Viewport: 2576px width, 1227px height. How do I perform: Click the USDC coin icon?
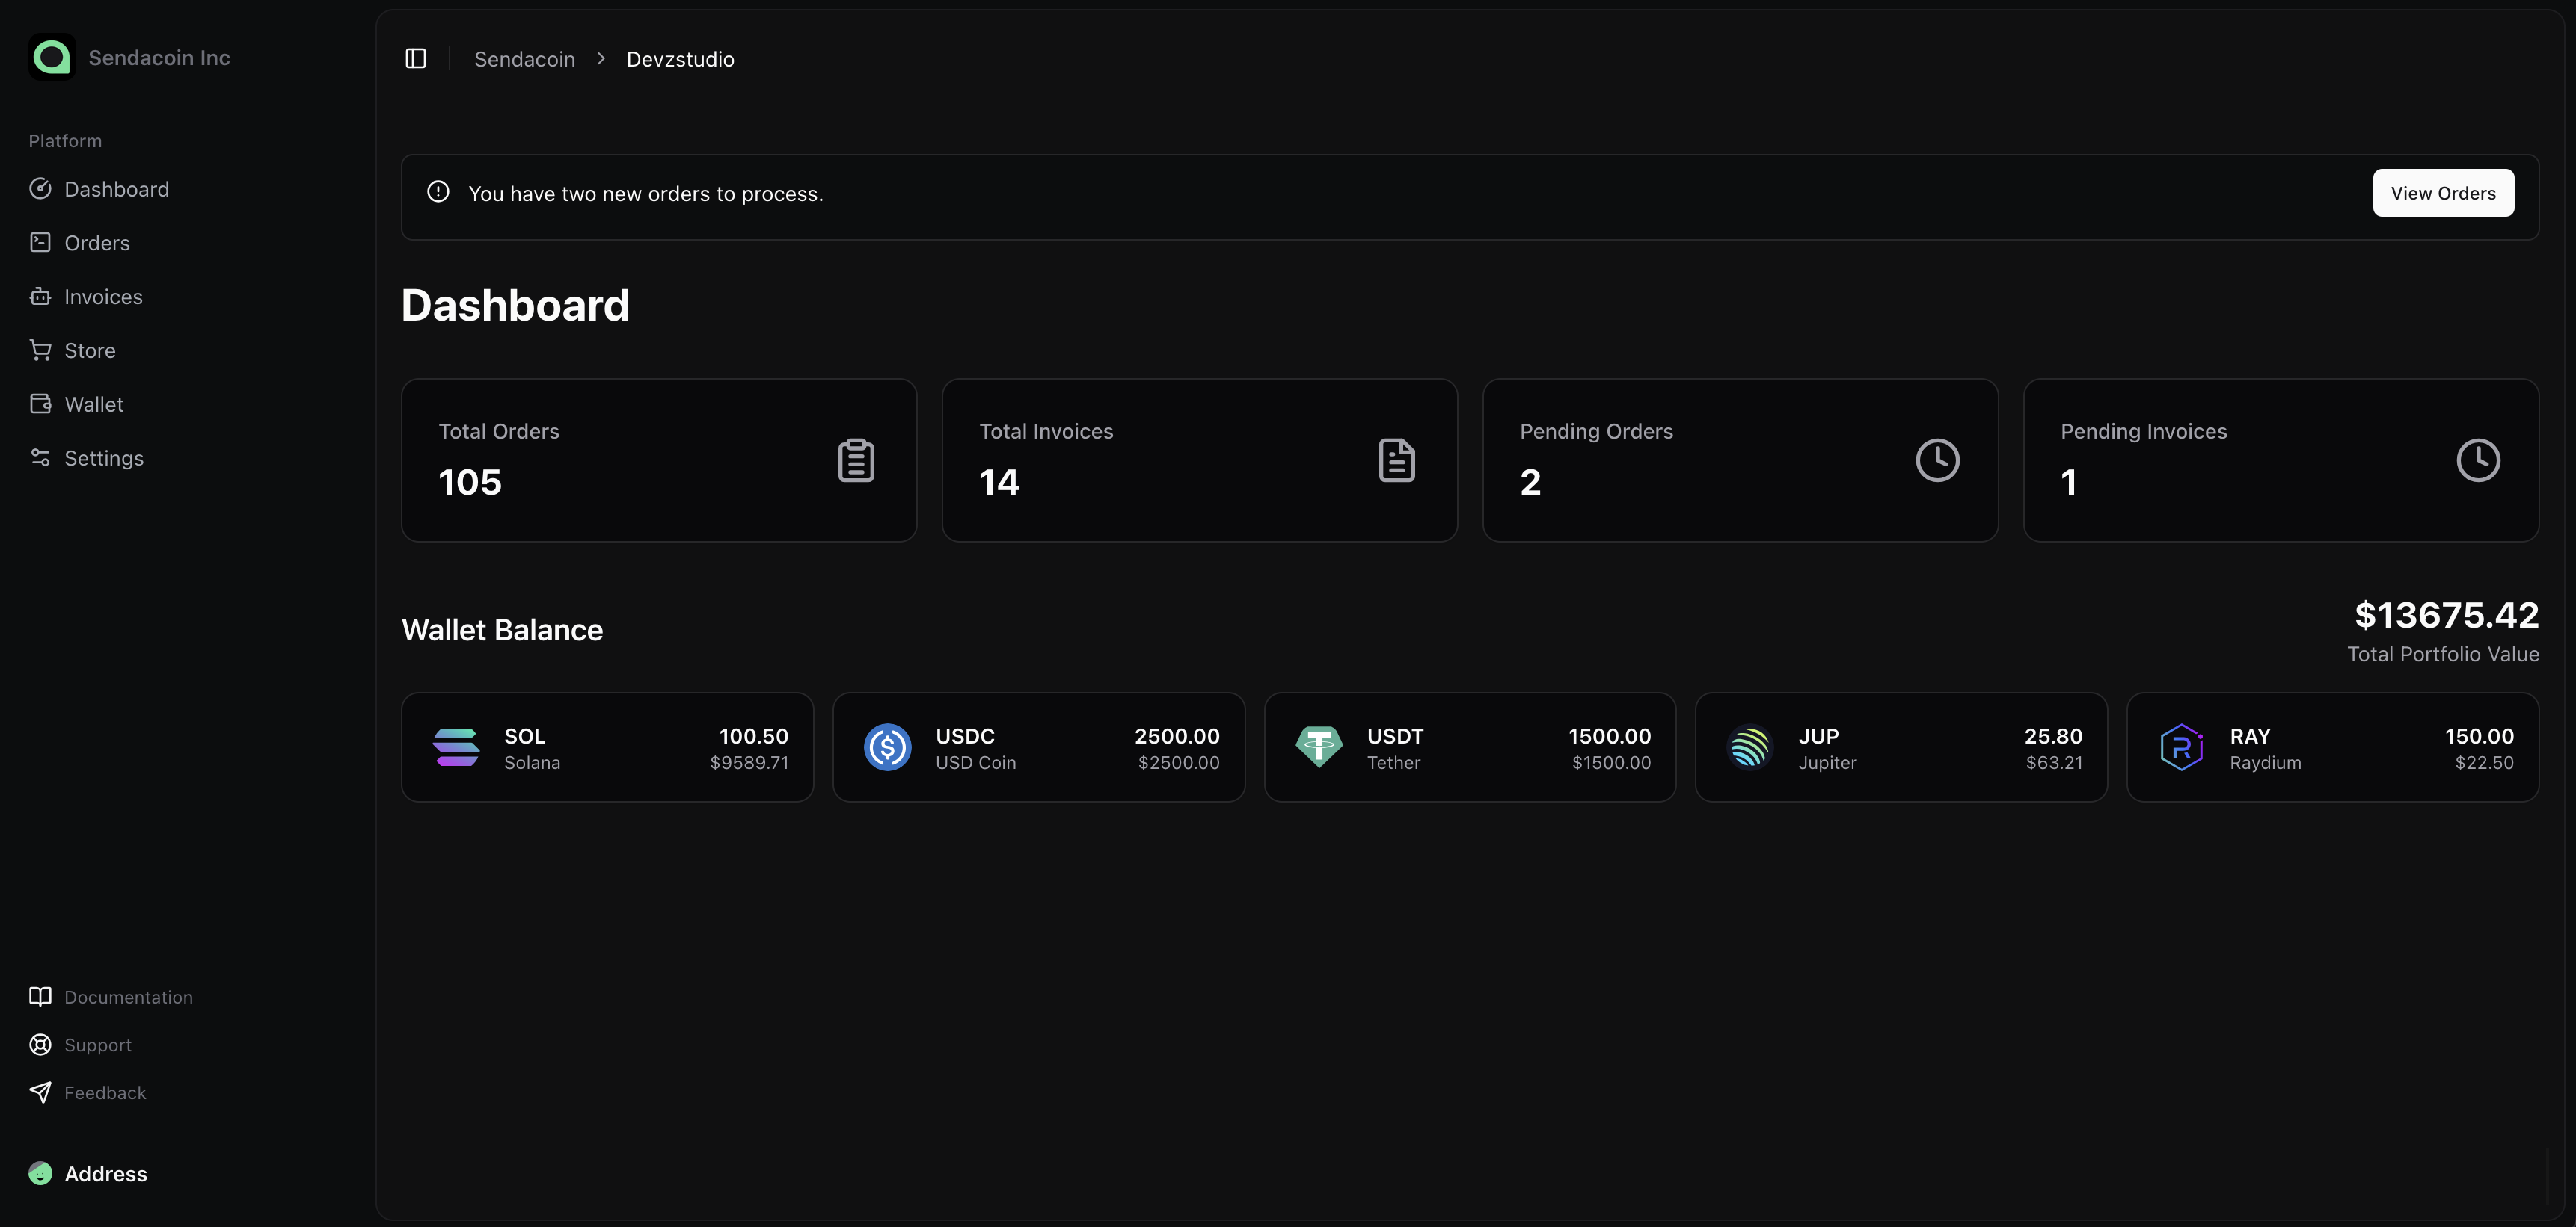(x=887, y=747)
